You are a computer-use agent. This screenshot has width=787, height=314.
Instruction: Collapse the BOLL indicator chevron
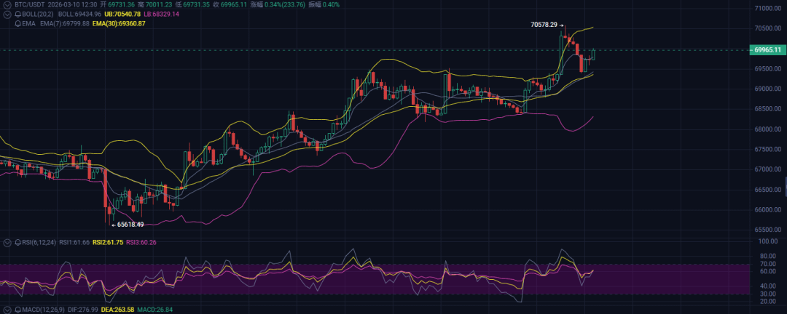click(x=7, y=14)
